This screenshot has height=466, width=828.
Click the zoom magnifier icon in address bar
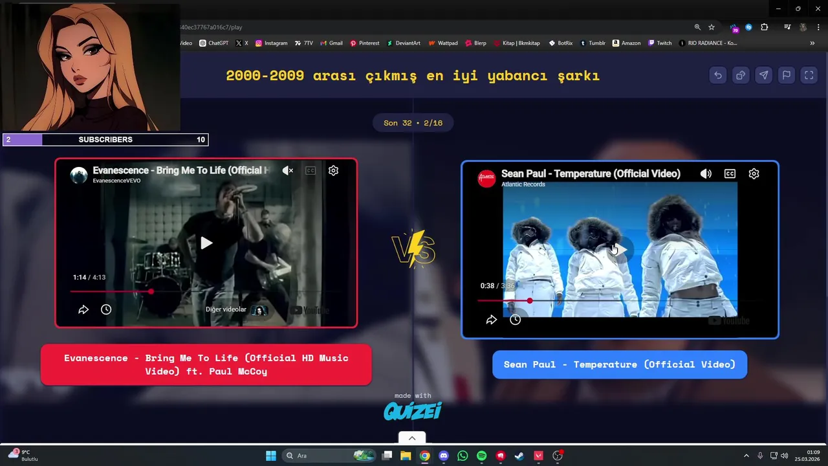697,27
